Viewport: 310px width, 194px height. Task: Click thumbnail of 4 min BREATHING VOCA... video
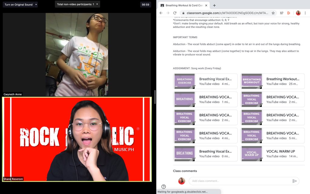coord(185,135)
